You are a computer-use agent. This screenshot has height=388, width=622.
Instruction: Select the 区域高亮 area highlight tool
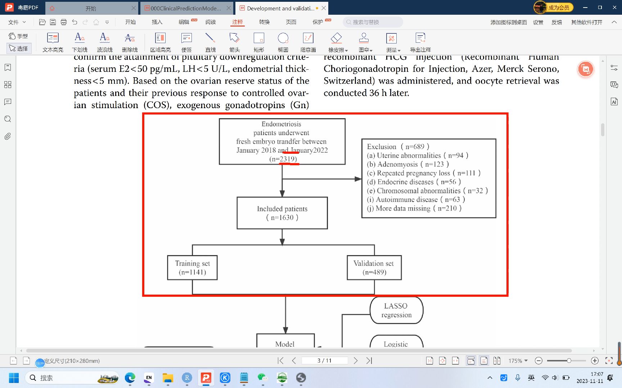160,42
